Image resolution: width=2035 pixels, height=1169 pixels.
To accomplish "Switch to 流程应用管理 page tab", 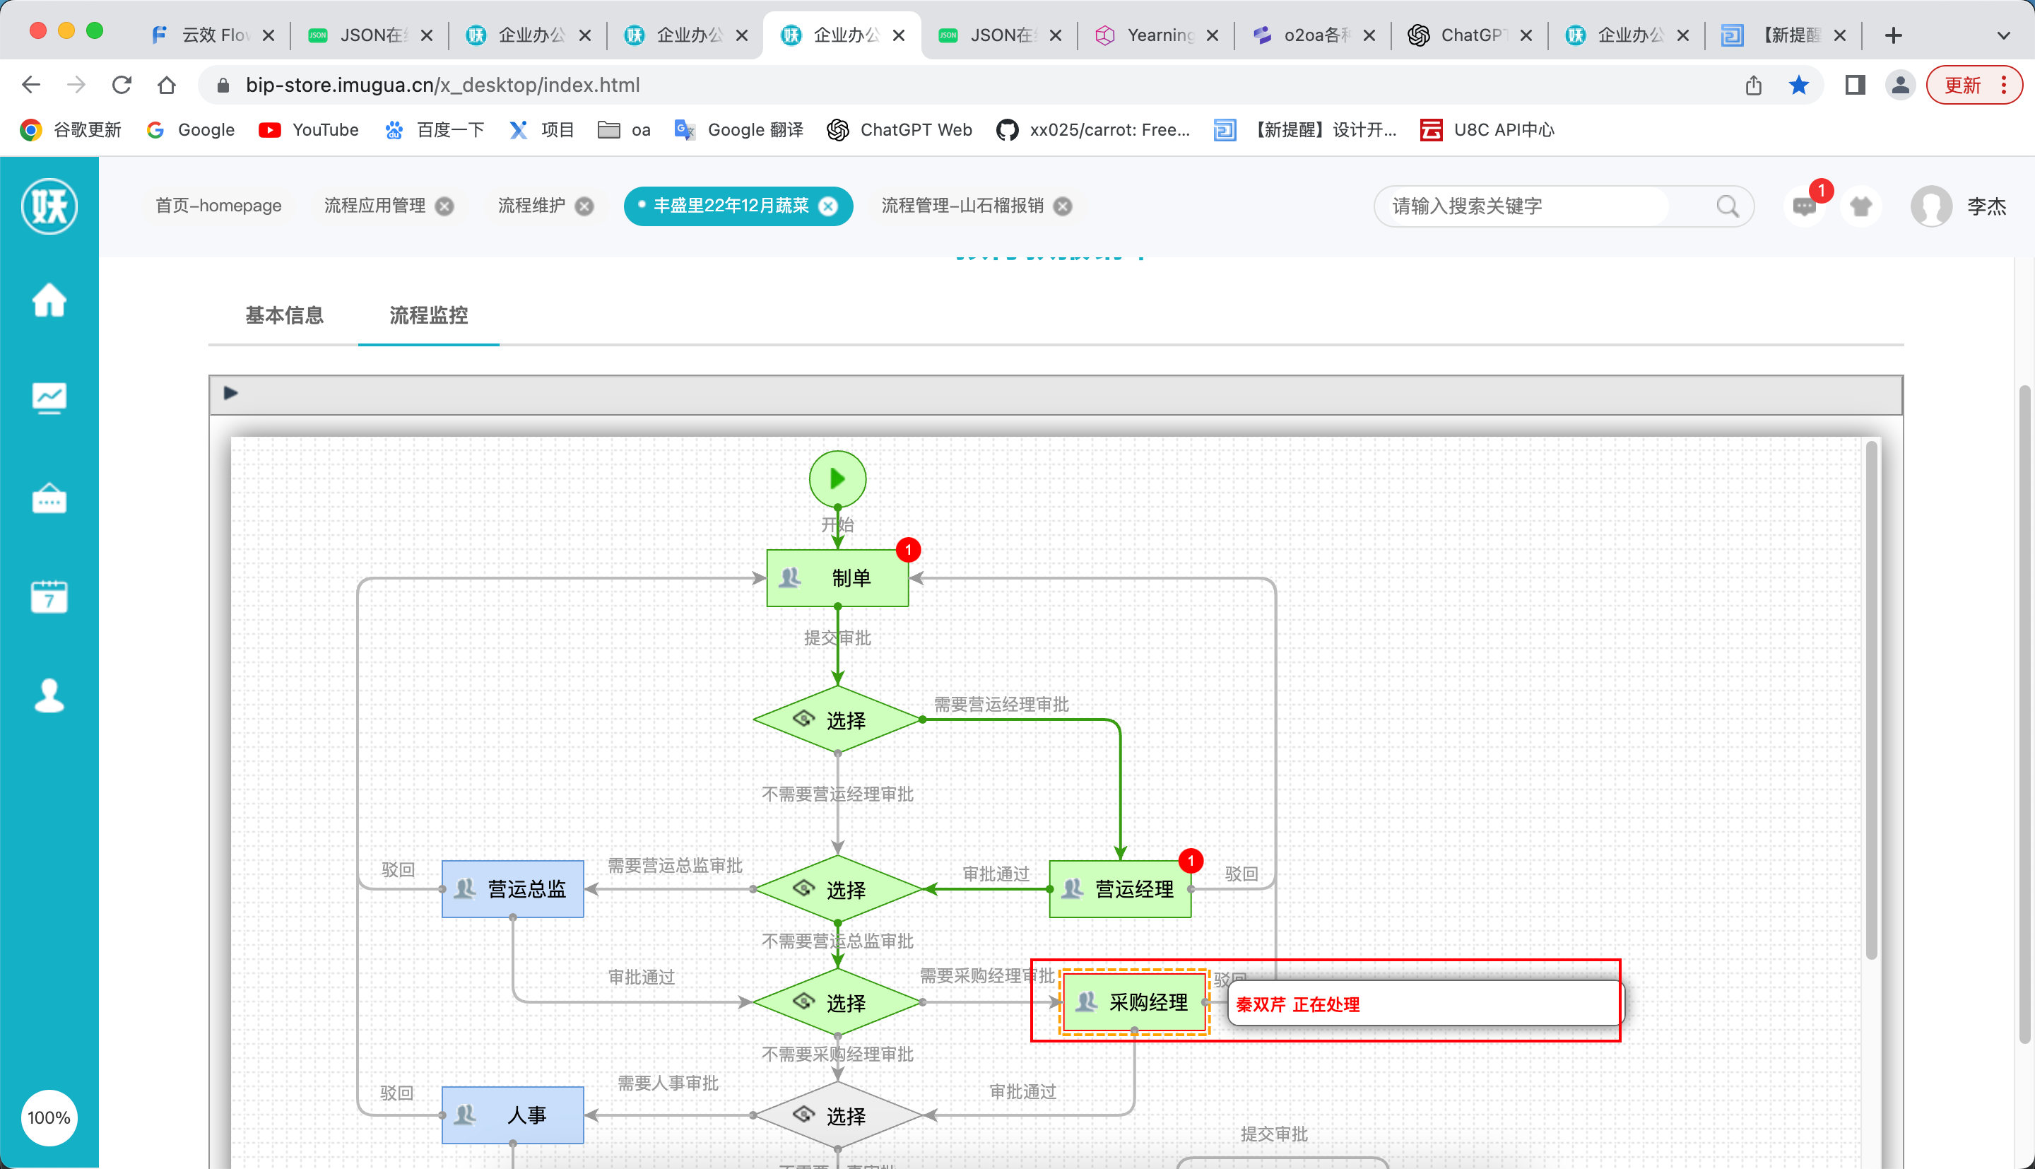I will click(374, 206).
